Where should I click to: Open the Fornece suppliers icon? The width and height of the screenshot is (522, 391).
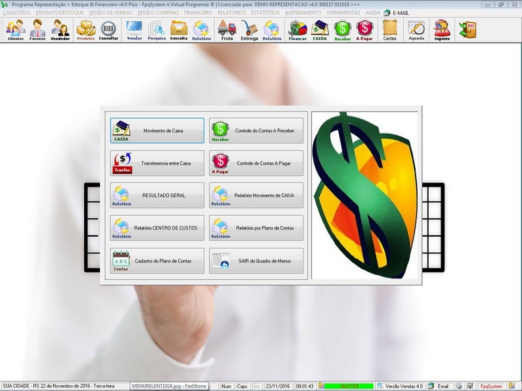(37, 30)
